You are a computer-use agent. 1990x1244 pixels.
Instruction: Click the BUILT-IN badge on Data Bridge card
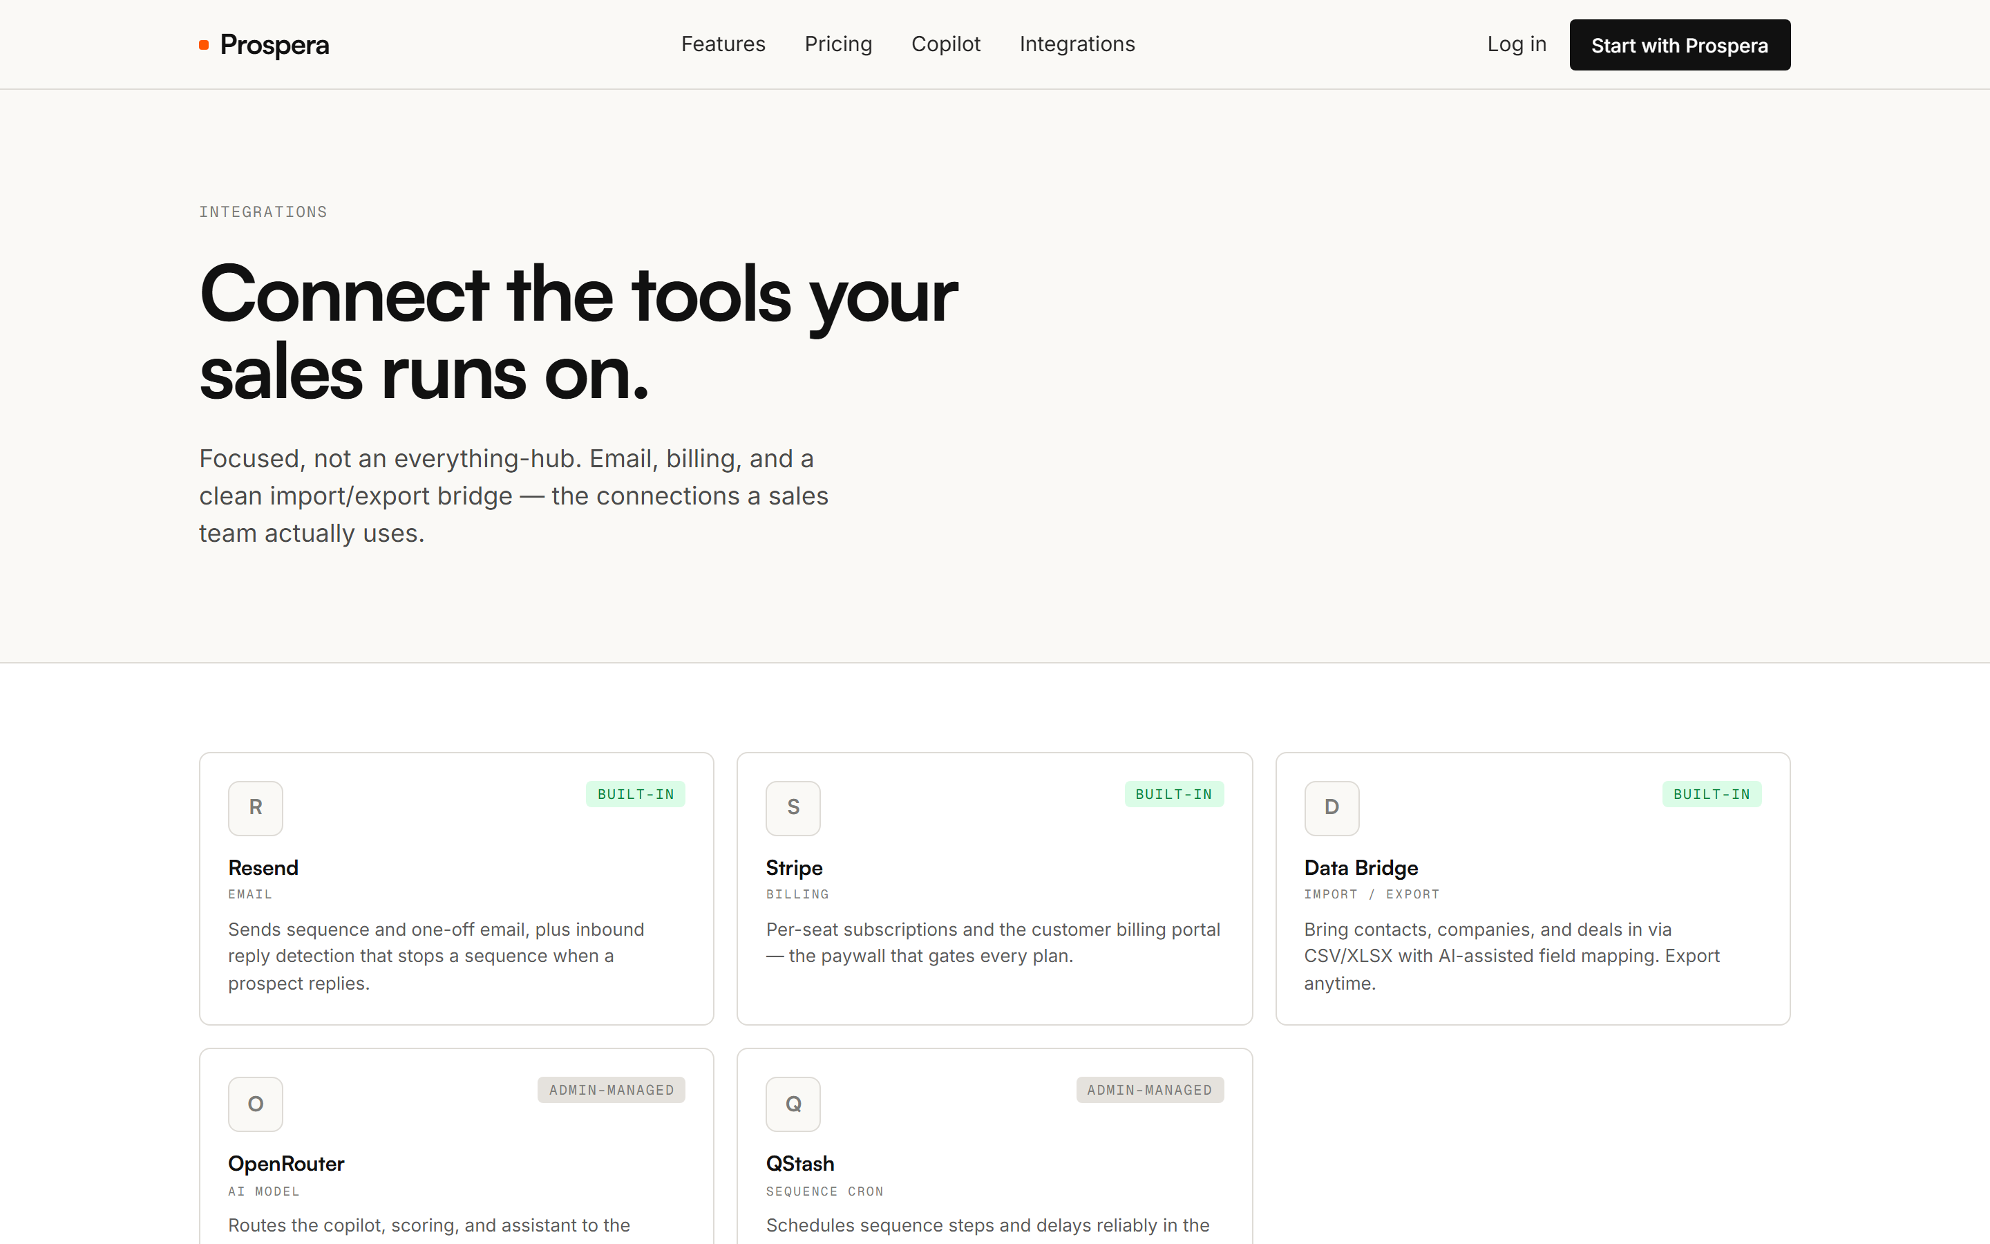click(1712, 794)
